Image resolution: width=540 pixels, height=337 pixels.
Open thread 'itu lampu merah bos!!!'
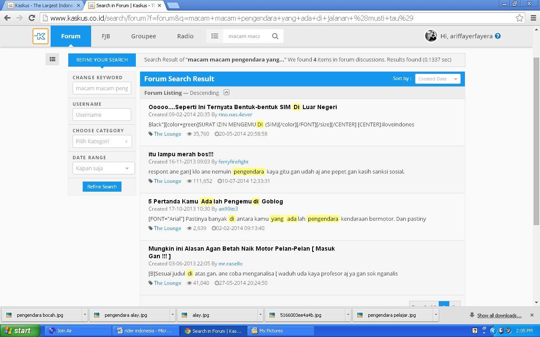click(x=181, y=154)
